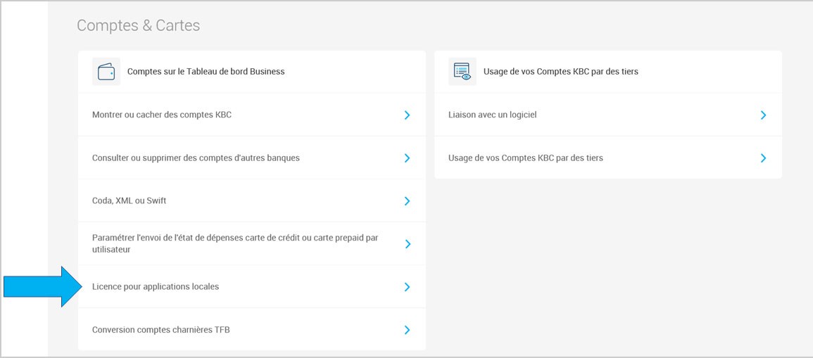813x358 pixels.
Task: Click chevron beside Consulter ou supprimer des comptes
Action: click(407, 158)
